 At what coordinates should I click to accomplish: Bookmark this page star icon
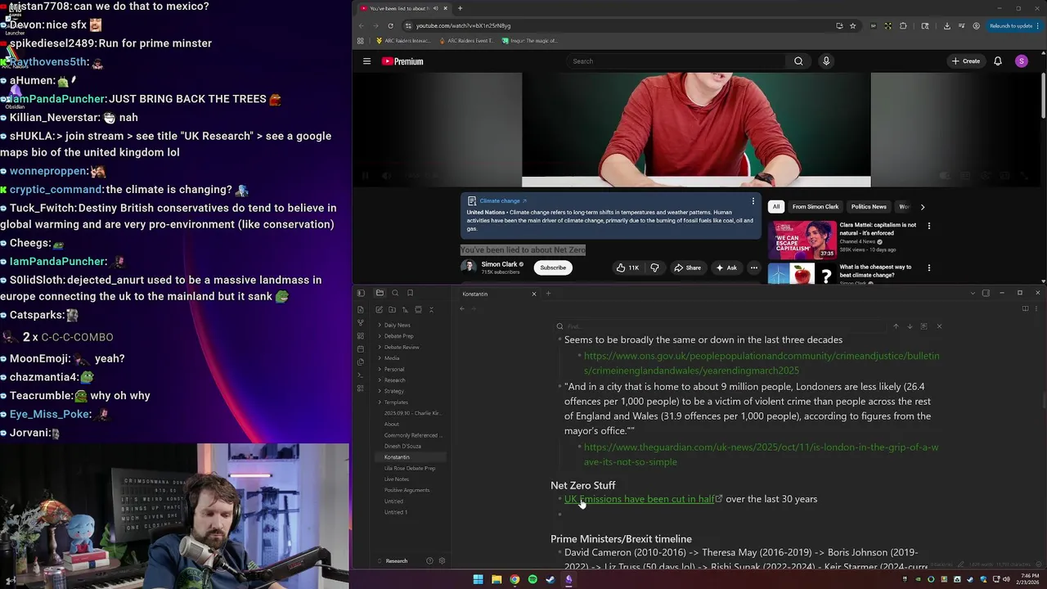[x=852, y=25]
